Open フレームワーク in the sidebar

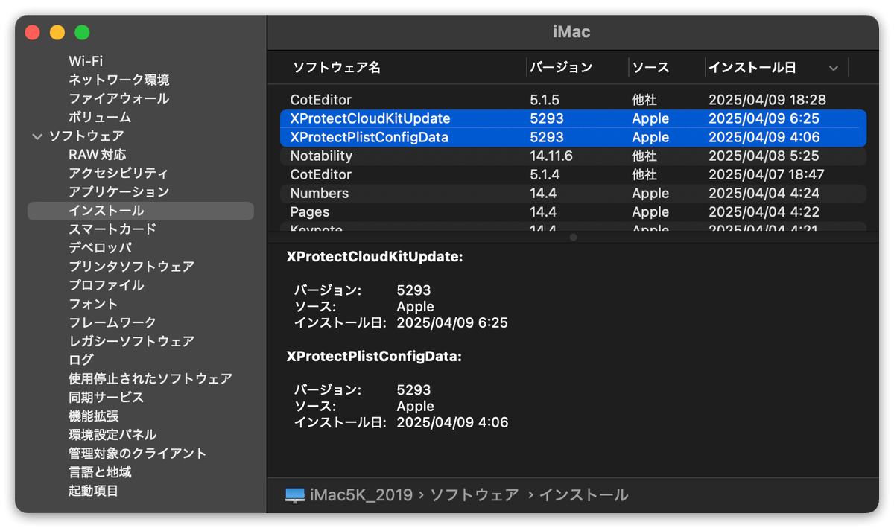coord(112,322)
